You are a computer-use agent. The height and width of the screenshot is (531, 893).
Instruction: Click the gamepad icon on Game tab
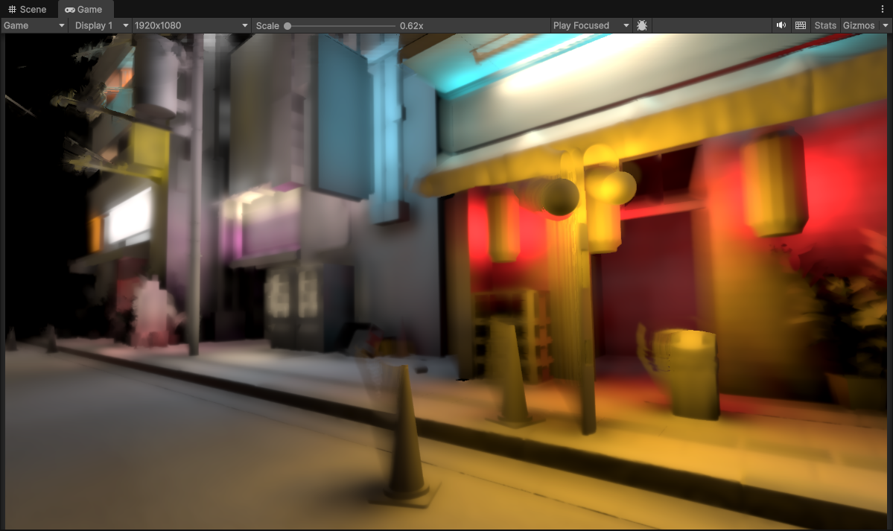pos(69,10)
